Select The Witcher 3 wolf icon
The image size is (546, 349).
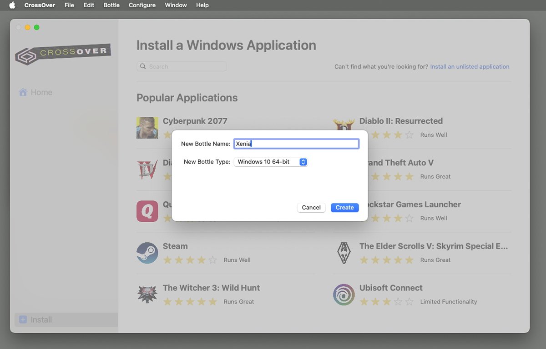(x=147, y=295)
